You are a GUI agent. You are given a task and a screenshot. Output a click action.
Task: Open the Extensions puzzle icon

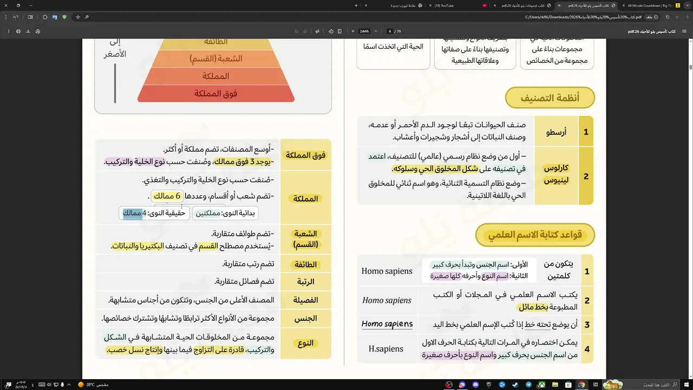pyautogui.click(x=45, y=17)
